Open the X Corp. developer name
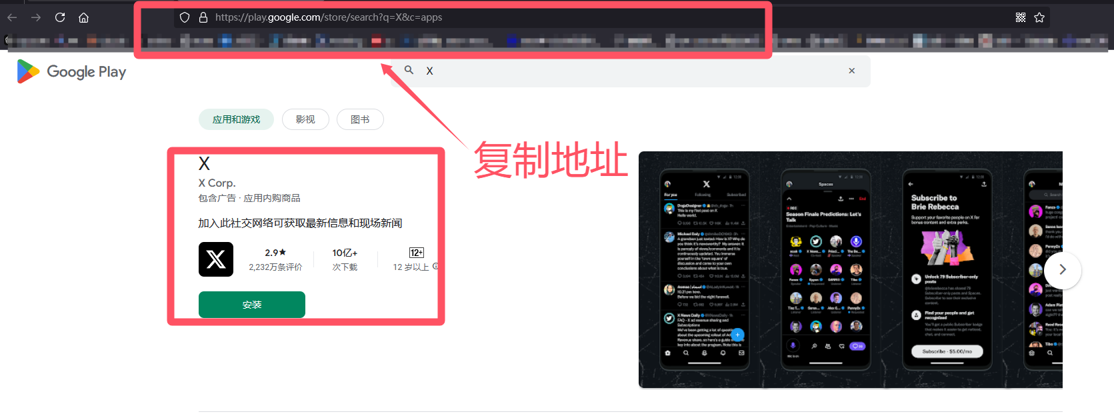 [x=217, y=183]
